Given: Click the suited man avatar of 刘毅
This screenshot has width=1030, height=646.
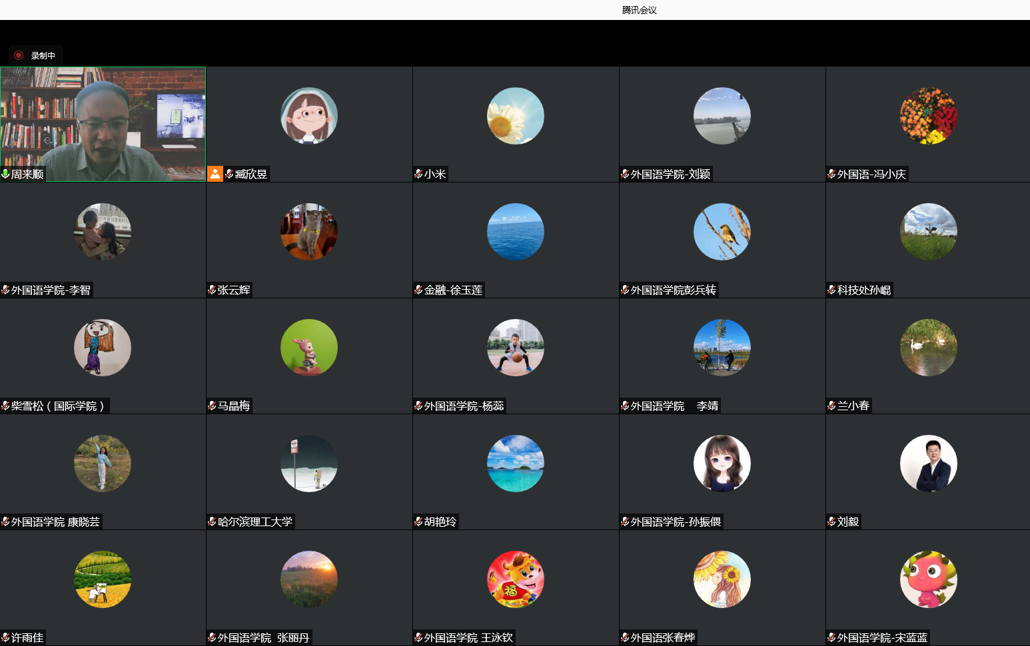Looking at the screenshot, I should coord(928,464).
